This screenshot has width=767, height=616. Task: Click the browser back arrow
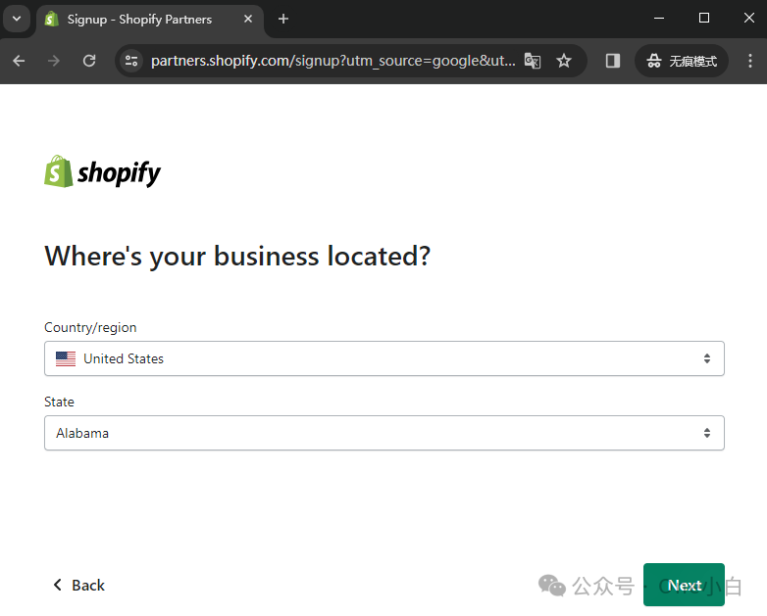(x=19, y=61)
